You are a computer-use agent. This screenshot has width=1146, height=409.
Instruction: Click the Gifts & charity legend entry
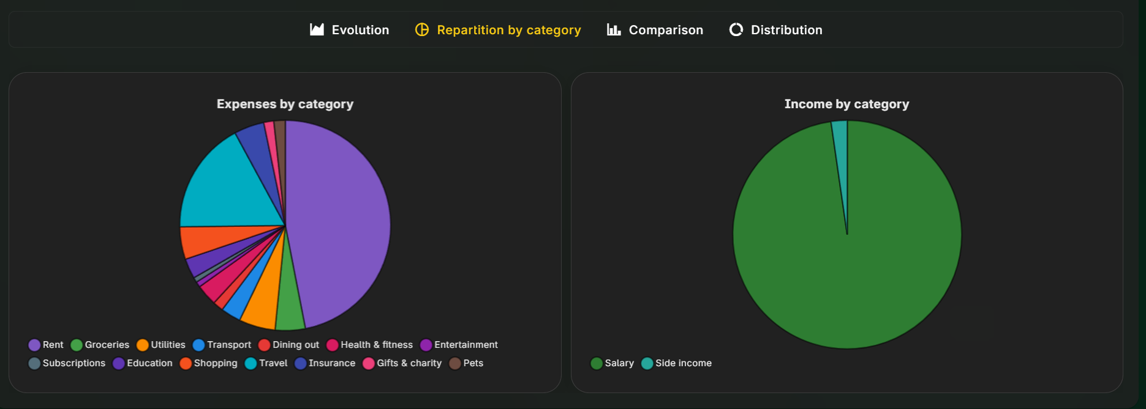(x=402, y=363)
